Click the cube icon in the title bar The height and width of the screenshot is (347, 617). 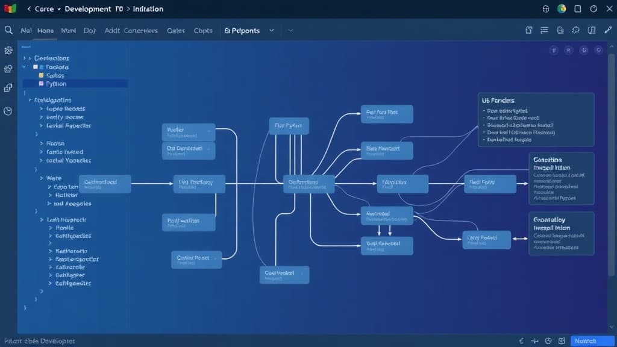pyautogui.click(x=547, y=9)
